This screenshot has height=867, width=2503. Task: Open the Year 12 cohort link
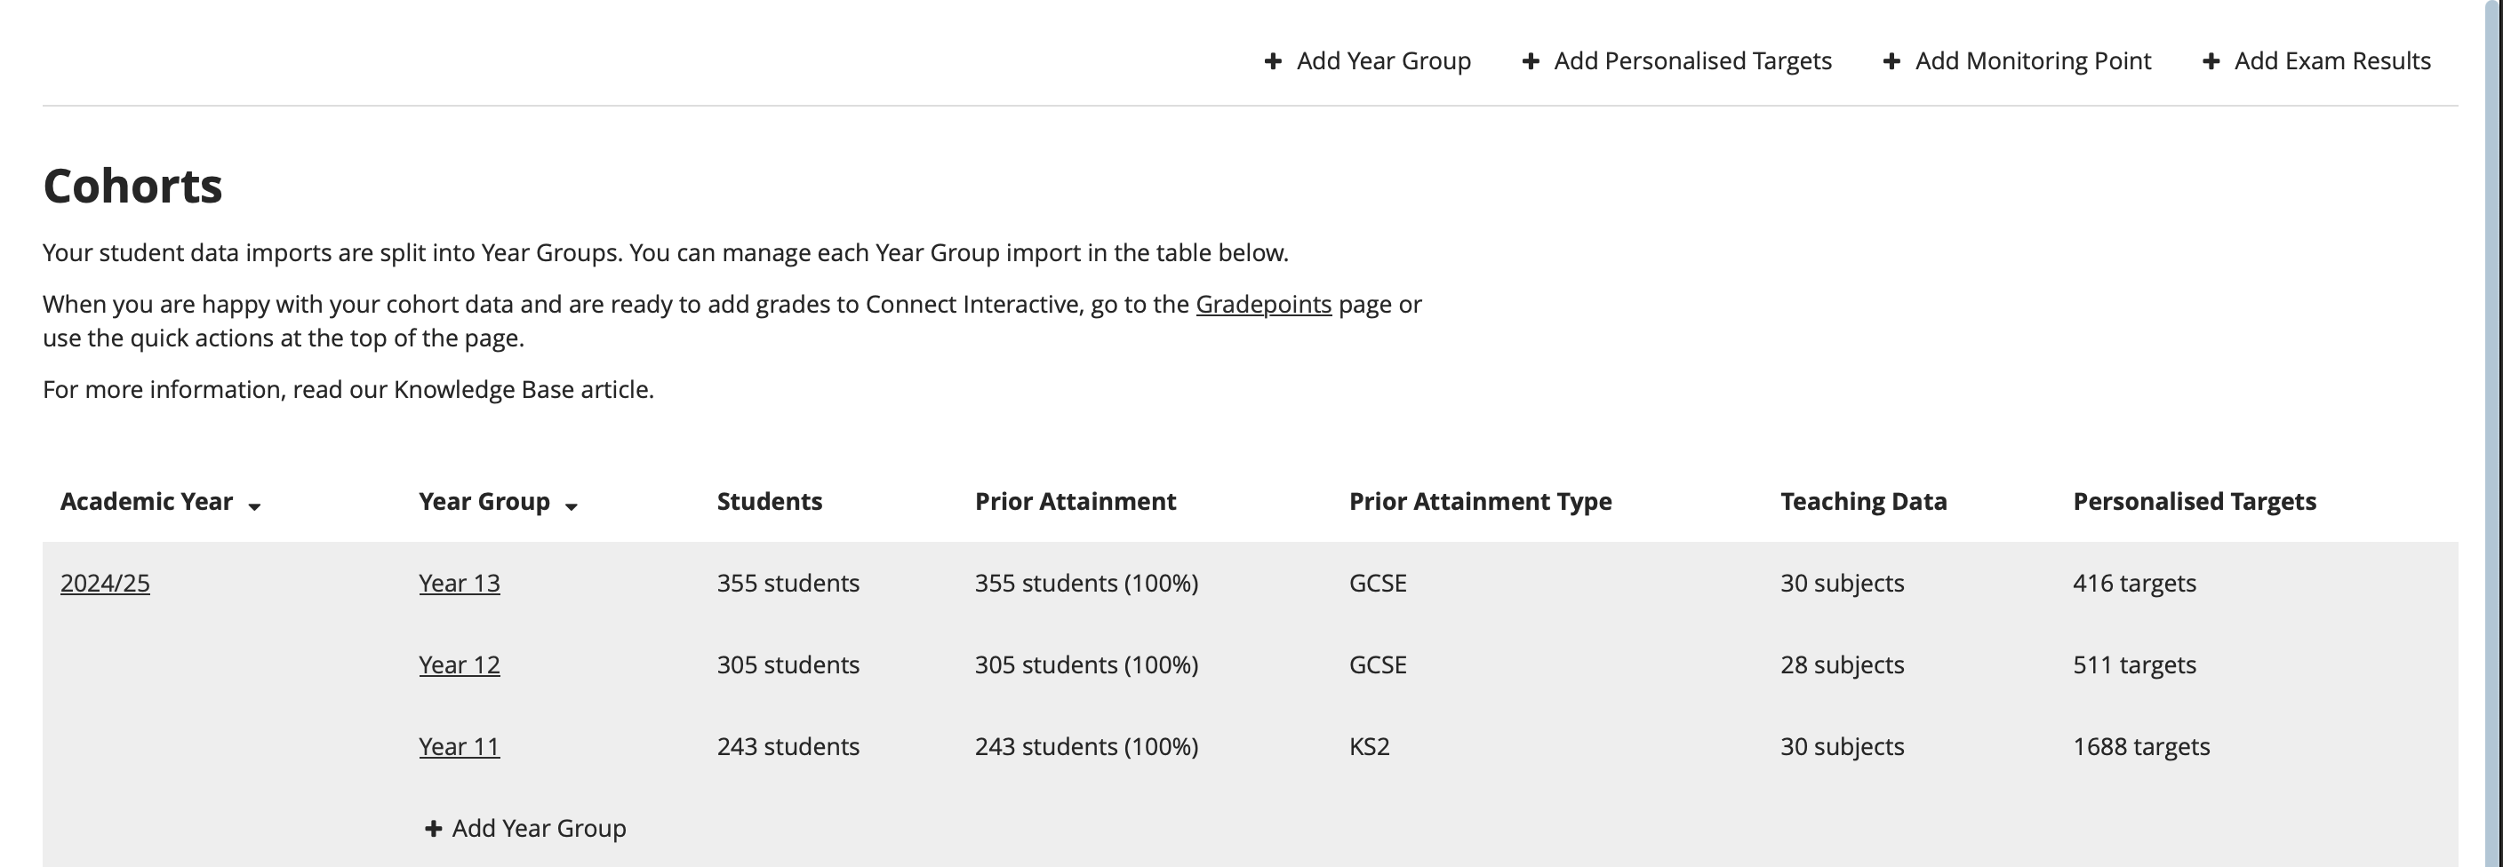[x=460, y=664]
